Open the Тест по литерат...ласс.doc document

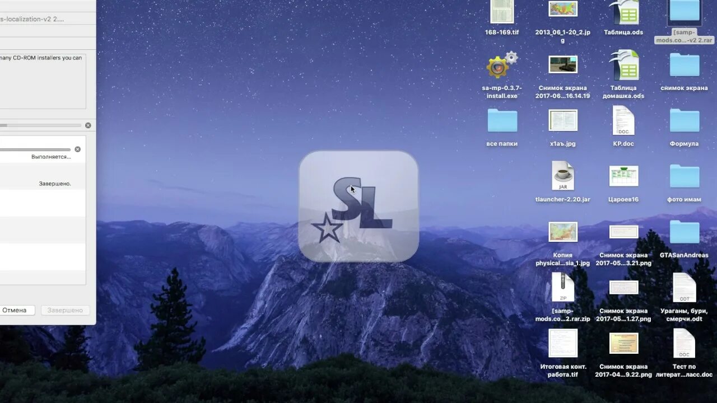[x=685, y=343]
